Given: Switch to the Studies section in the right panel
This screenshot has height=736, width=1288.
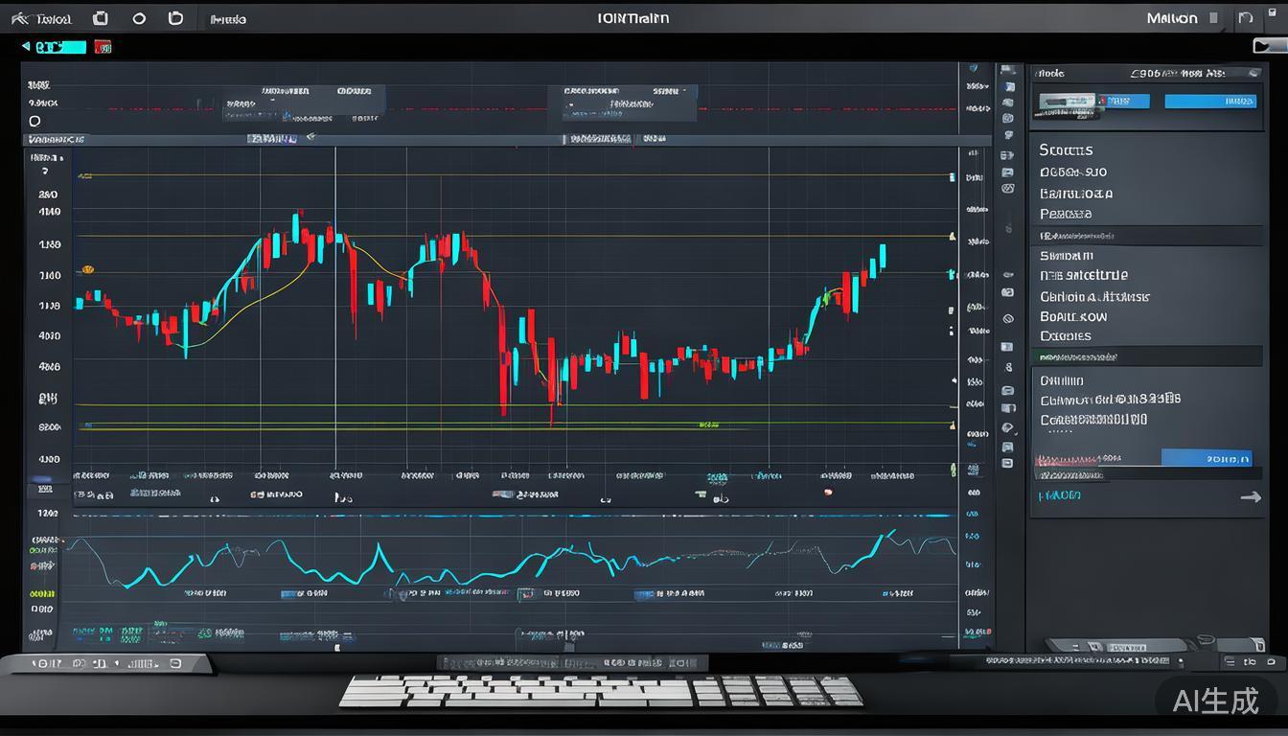Looking at the screenshot, I should [x=1067, y=149].
